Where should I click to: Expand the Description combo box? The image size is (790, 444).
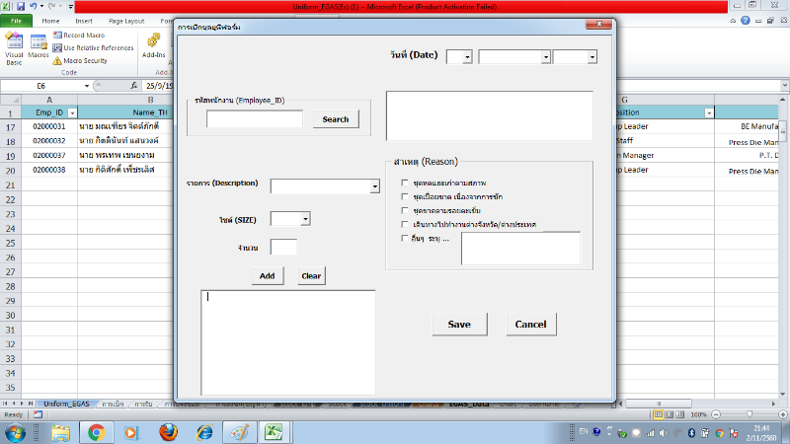pyautogui.click(x=374, y=185)
